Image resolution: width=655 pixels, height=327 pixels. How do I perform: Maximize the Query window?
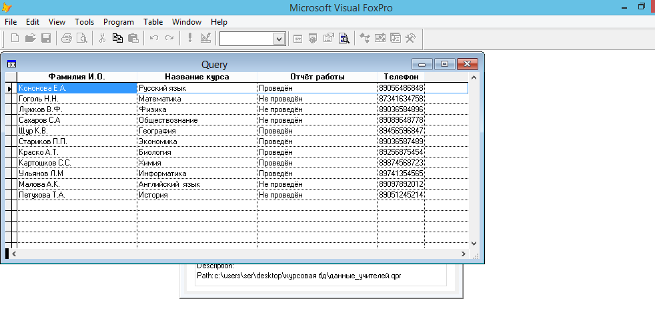click(x=444, y=64)
